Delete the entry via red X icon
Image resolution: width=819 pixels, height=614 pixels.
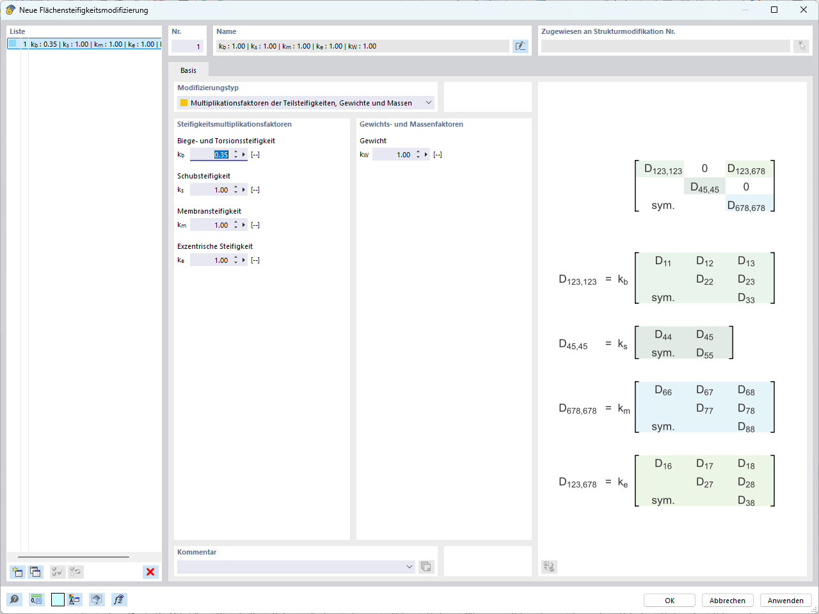[x=150, y=572]
